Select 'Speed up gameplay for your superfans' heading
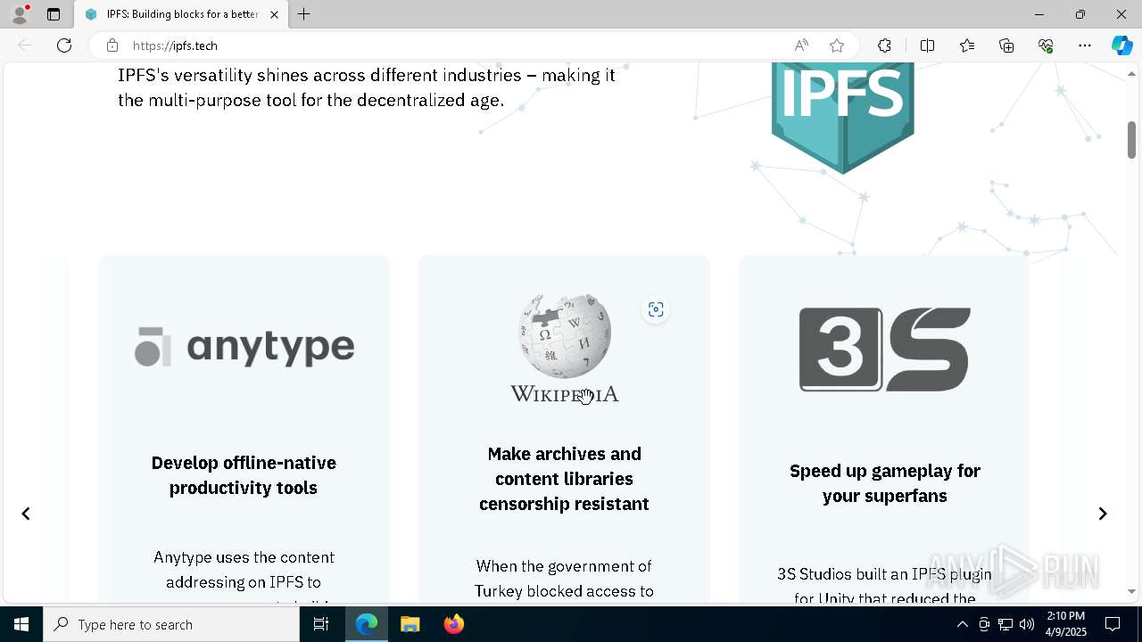Image resolution: width=1142 pixels, height=642 pixels. click(x=885, y=483)
